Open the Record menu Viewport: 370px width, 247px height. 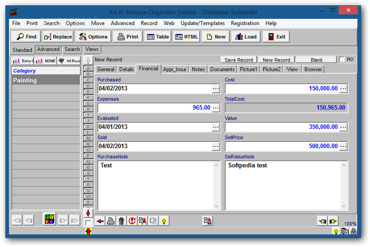click(x=149, y=23)
